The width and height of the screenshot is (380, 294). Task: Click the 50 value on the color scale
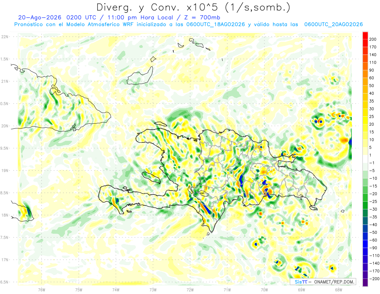coord(372,86)
